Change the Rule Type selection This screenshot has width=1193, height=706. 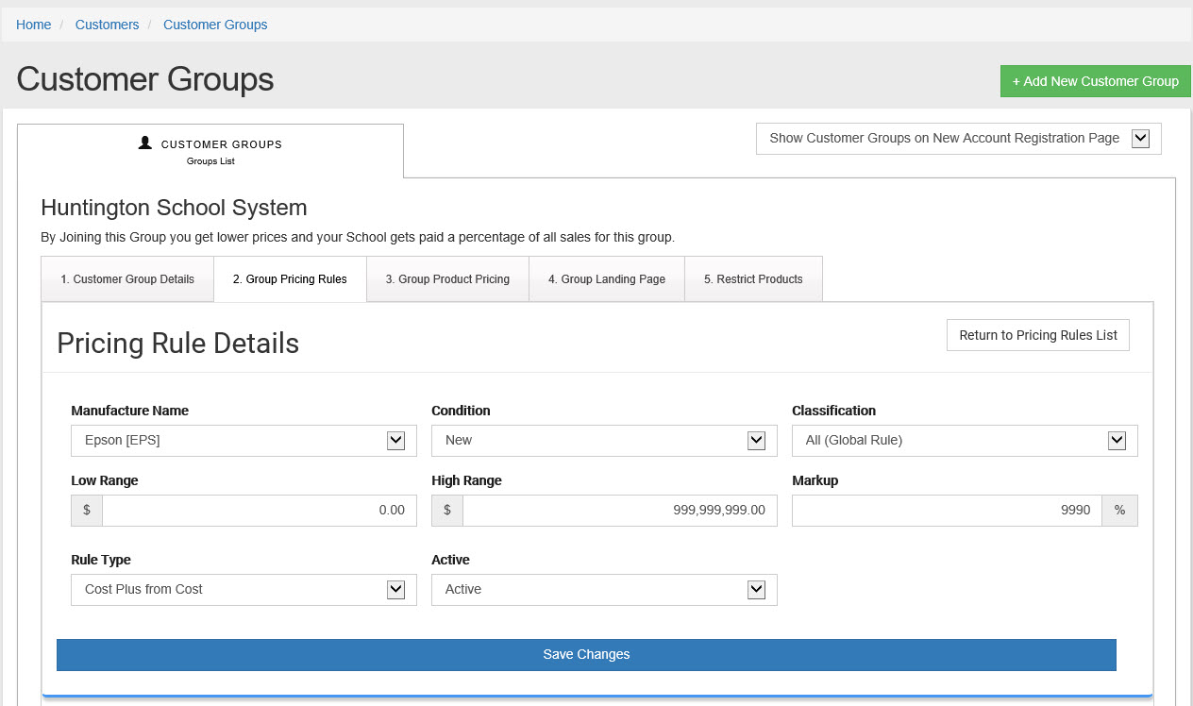click(x=244, y=590)
